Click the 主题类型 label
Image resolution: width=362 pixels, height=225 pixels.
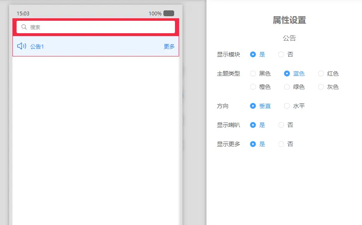click(x=228, y=73)
